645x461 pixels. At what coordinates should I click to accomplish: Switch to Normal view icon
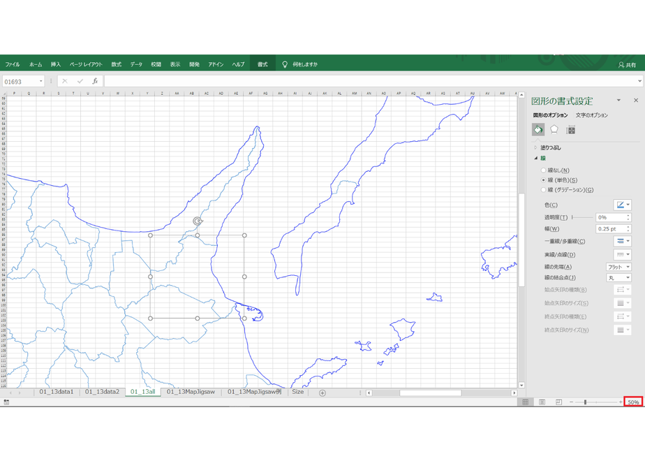click(526, 402)
